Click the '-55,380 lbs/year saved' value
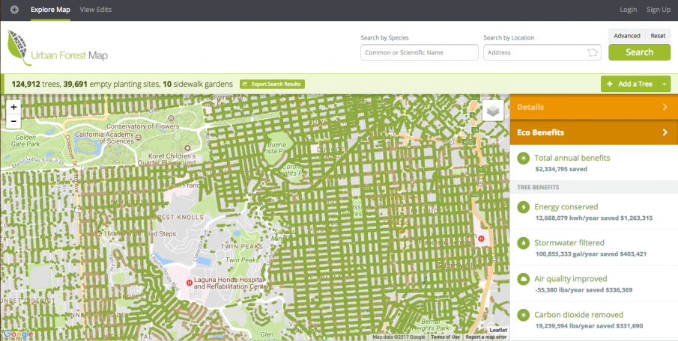This screenshot has width=678, height=341. pyautogui.click(x=568, y=290)
